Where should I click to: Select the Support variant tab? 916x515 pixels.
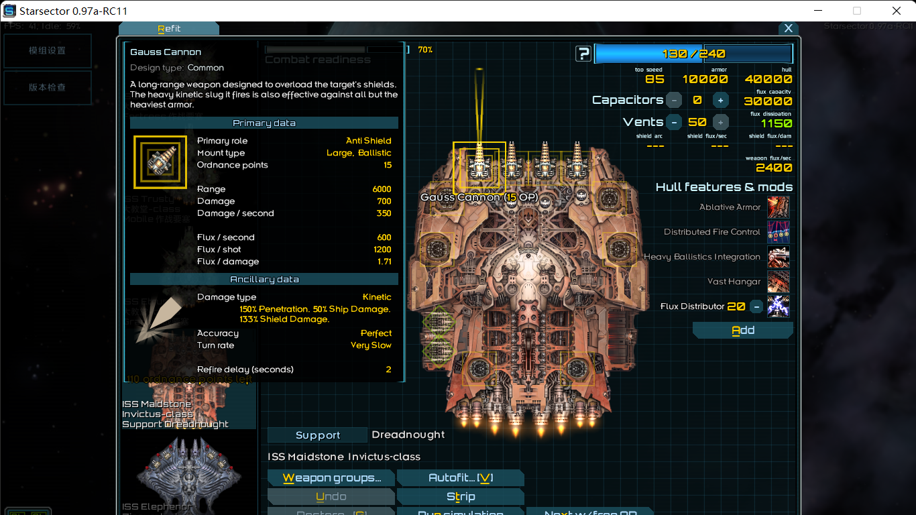[317, 435]
